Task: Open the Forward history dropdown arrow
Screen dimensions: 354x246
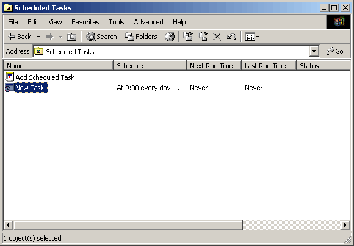Action: [60, 37]
